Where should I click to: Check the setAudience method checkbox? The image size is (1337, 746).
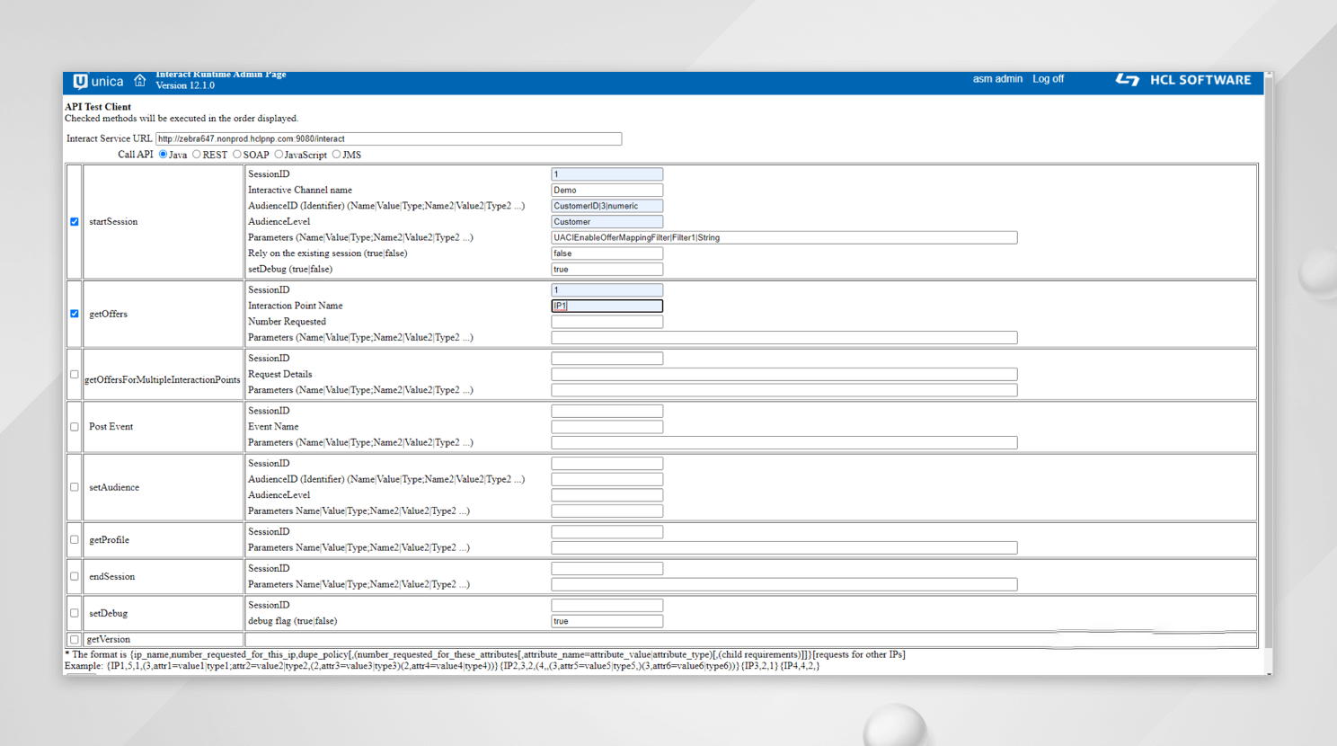pos(75,487)
